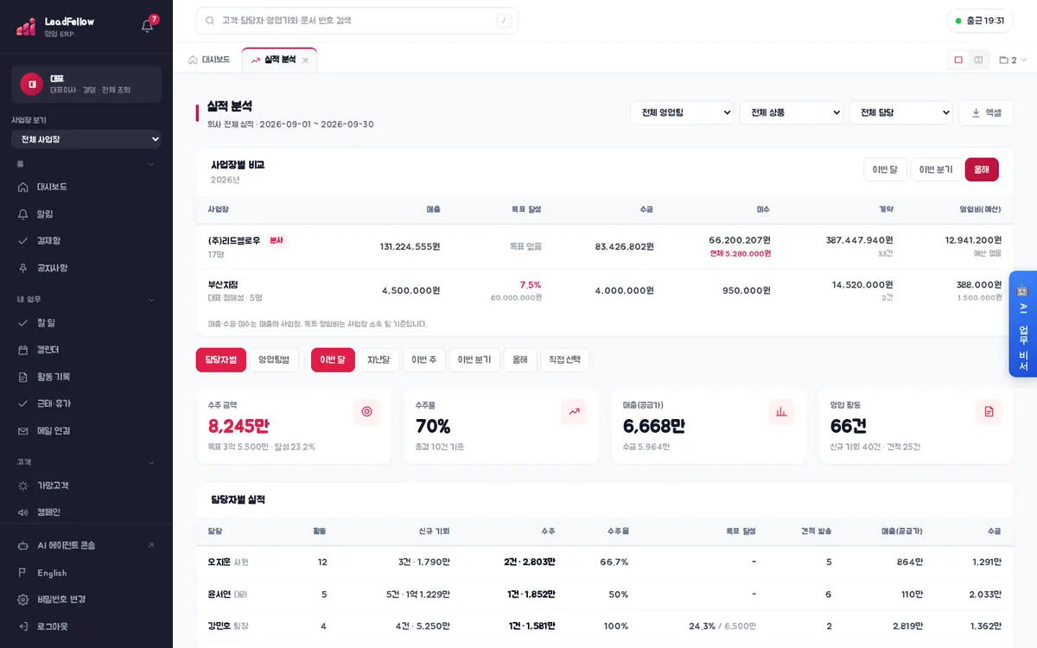The height and width of the screenshot is (648, 1037).
Task: Click the AI 에이전트 콘솔 robot icon
Action: click(23, 545)
